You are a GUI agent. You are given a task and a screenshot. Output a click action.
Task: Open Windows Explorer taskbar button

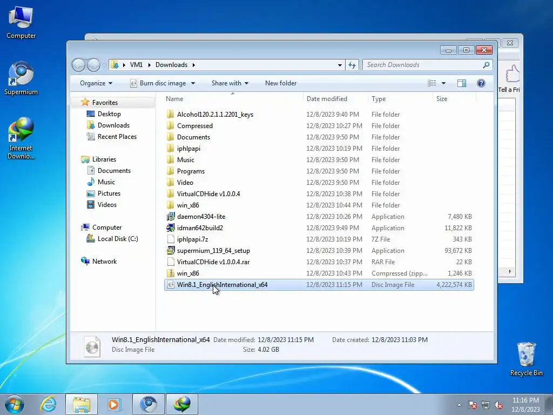click(x=82, y=404)
